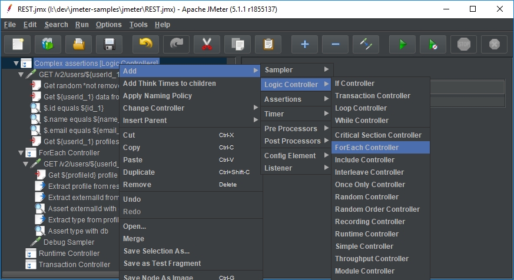Screen dimensions: 514x280
Task: Expand the Insert Parent submenu
Action: [x=191, y=120]
